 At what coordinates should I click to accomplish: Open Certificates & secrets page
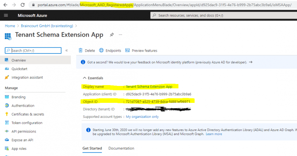click(x=28, y=114)
